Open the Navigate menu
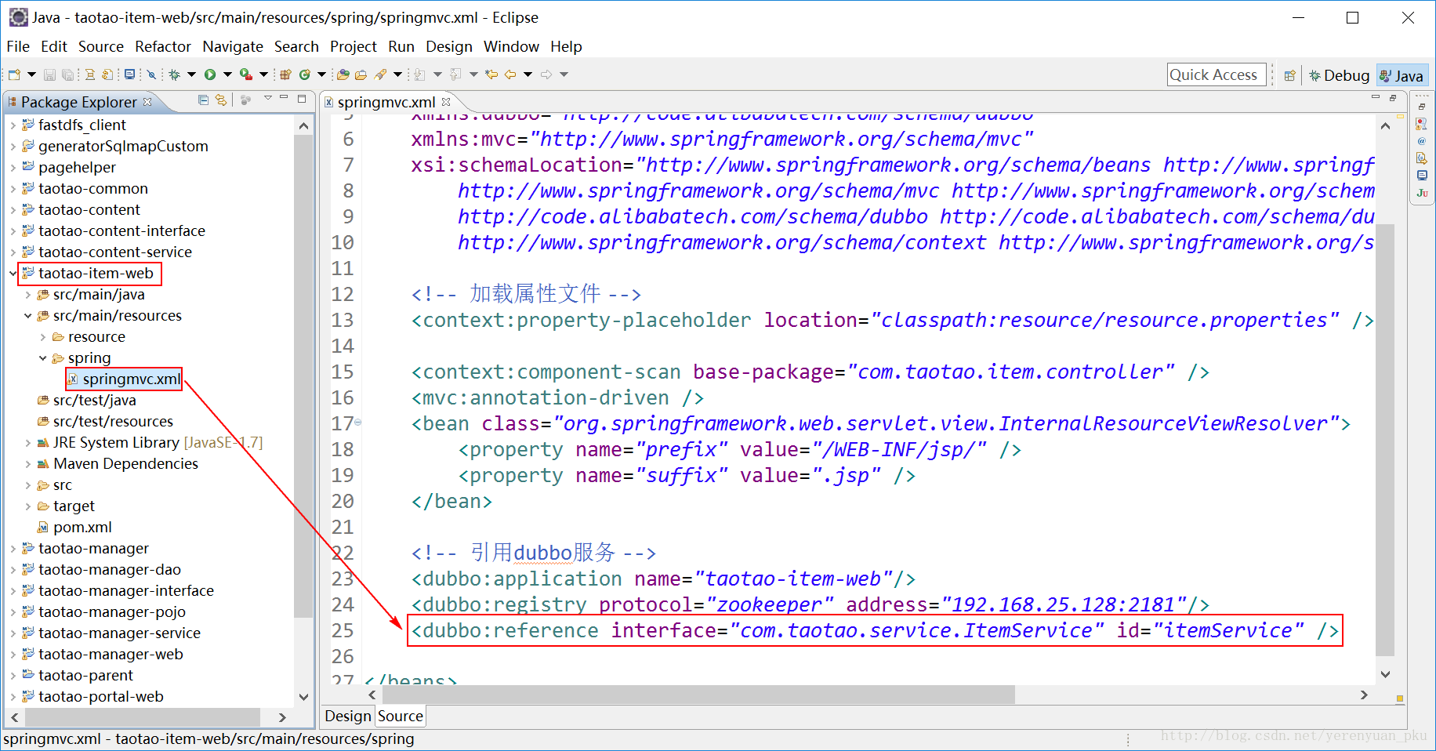 [233, 46]
